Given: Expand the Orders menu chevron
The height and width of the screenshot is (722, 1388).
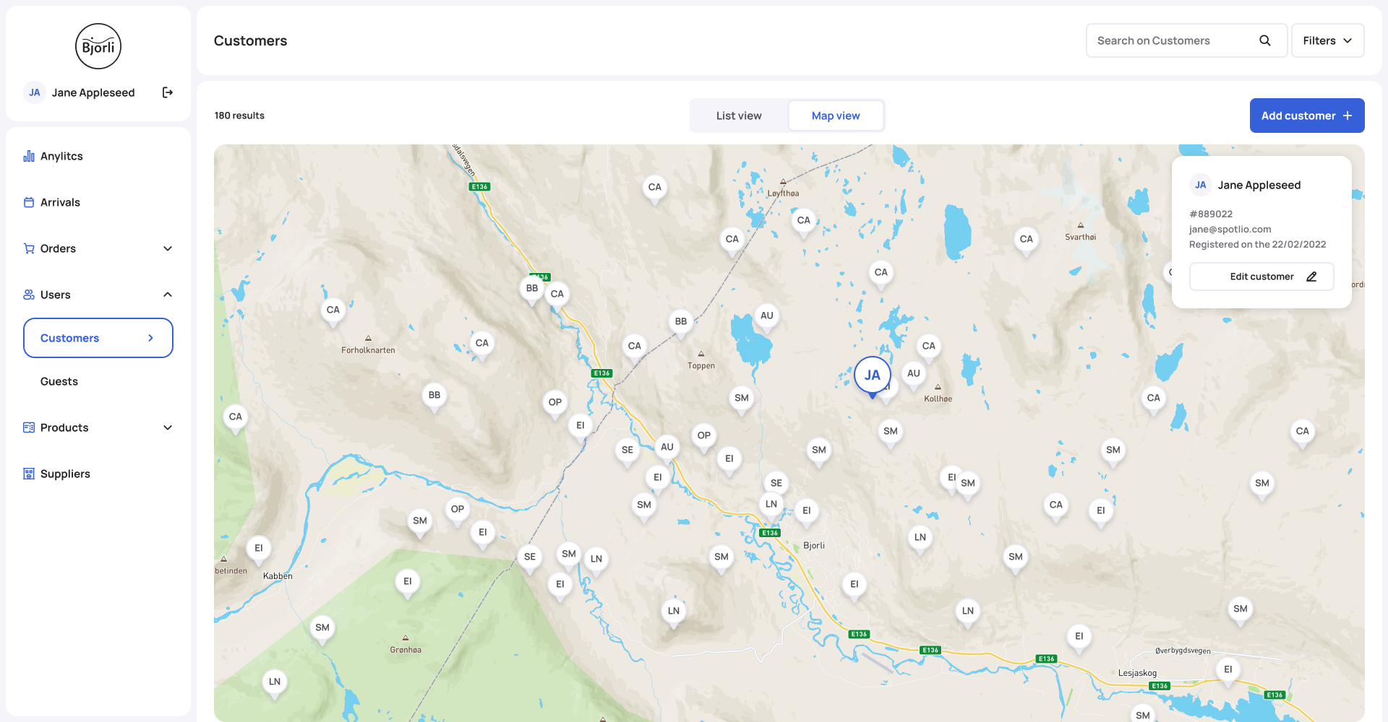Looking at the screenshot, I should tap(168, 248).
